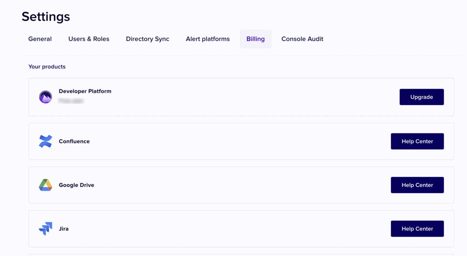Click the Jira logo icon

[x=45, y=229]
